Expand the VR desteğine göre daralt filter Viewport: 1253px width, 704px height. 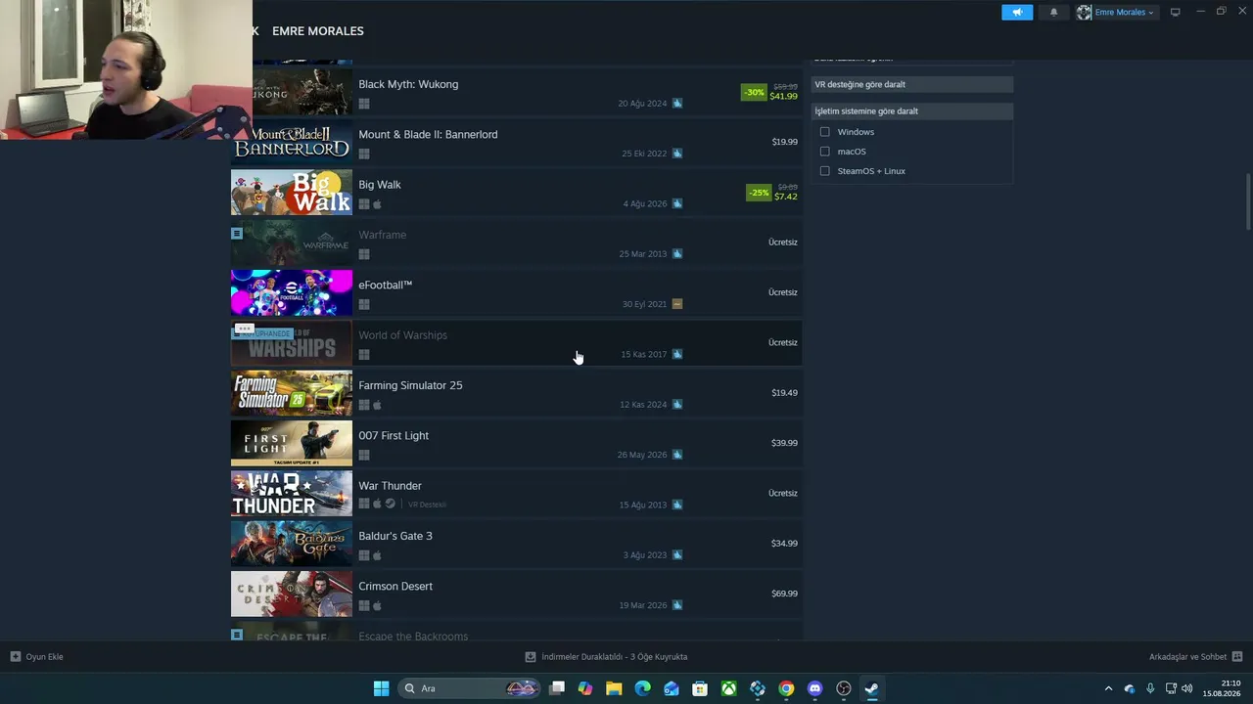point(912,84)
